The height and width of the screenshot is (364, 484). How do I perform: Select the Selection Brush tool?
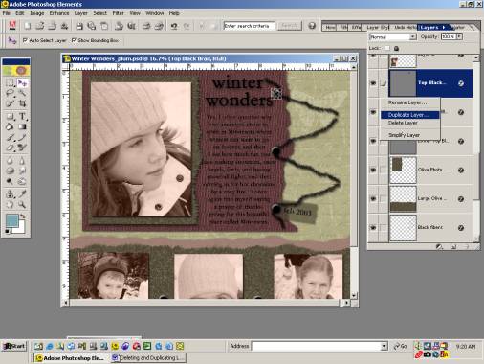click(x=10, y=103)
